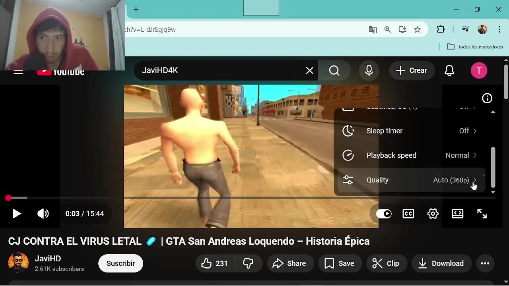
Task: Toggle the autoplay switch in the player
Action: [x=384, y=214]
